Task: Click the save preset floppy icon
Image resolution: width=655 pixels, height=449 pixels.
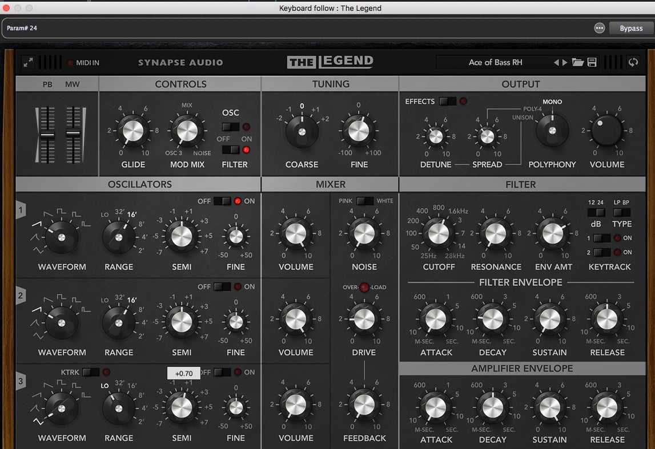Action: click(592, 62)
